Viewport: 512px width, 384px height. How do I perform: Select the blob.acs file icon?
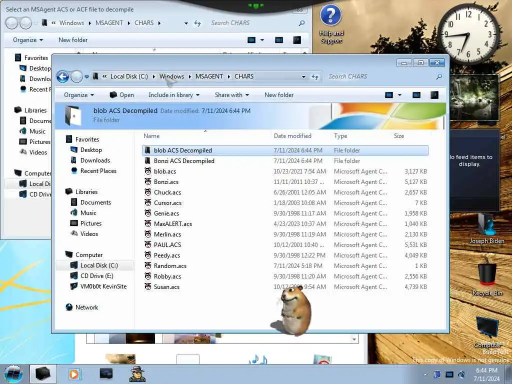coord(148,171)
